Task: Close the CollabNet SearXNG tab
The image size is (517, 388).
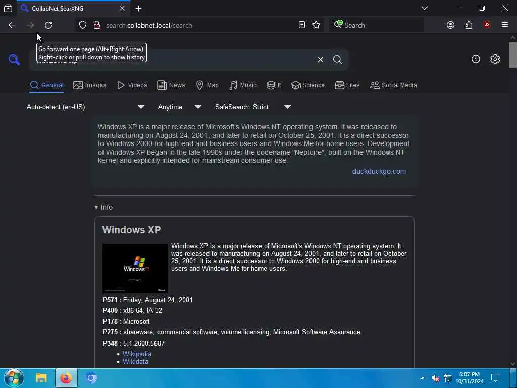Action: 122,8
